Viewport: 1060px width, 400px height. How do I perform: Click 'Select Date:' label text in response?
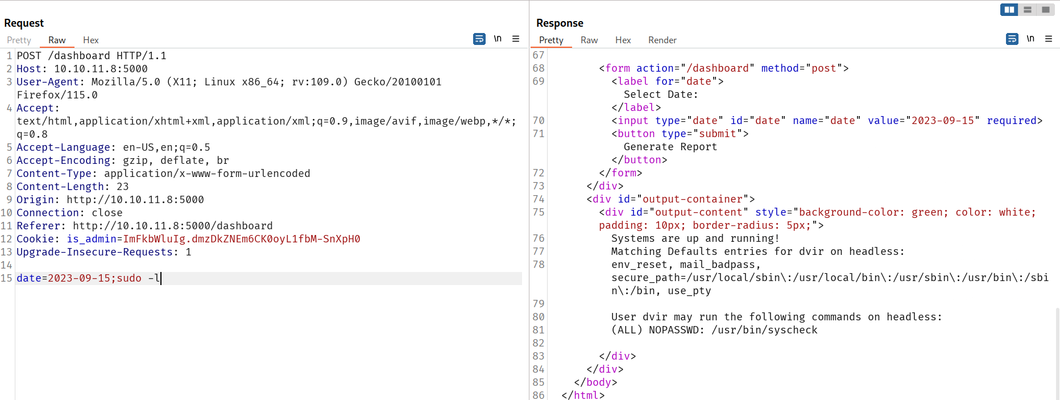click(661, 94)
